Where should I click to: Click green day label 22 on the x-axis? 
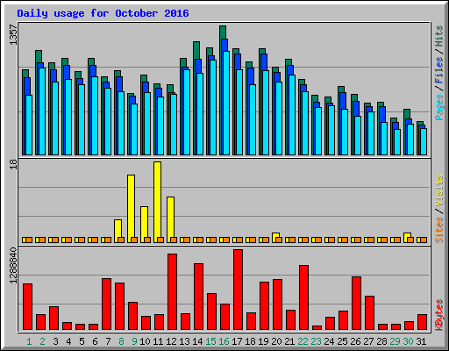(x=303, y=341)
